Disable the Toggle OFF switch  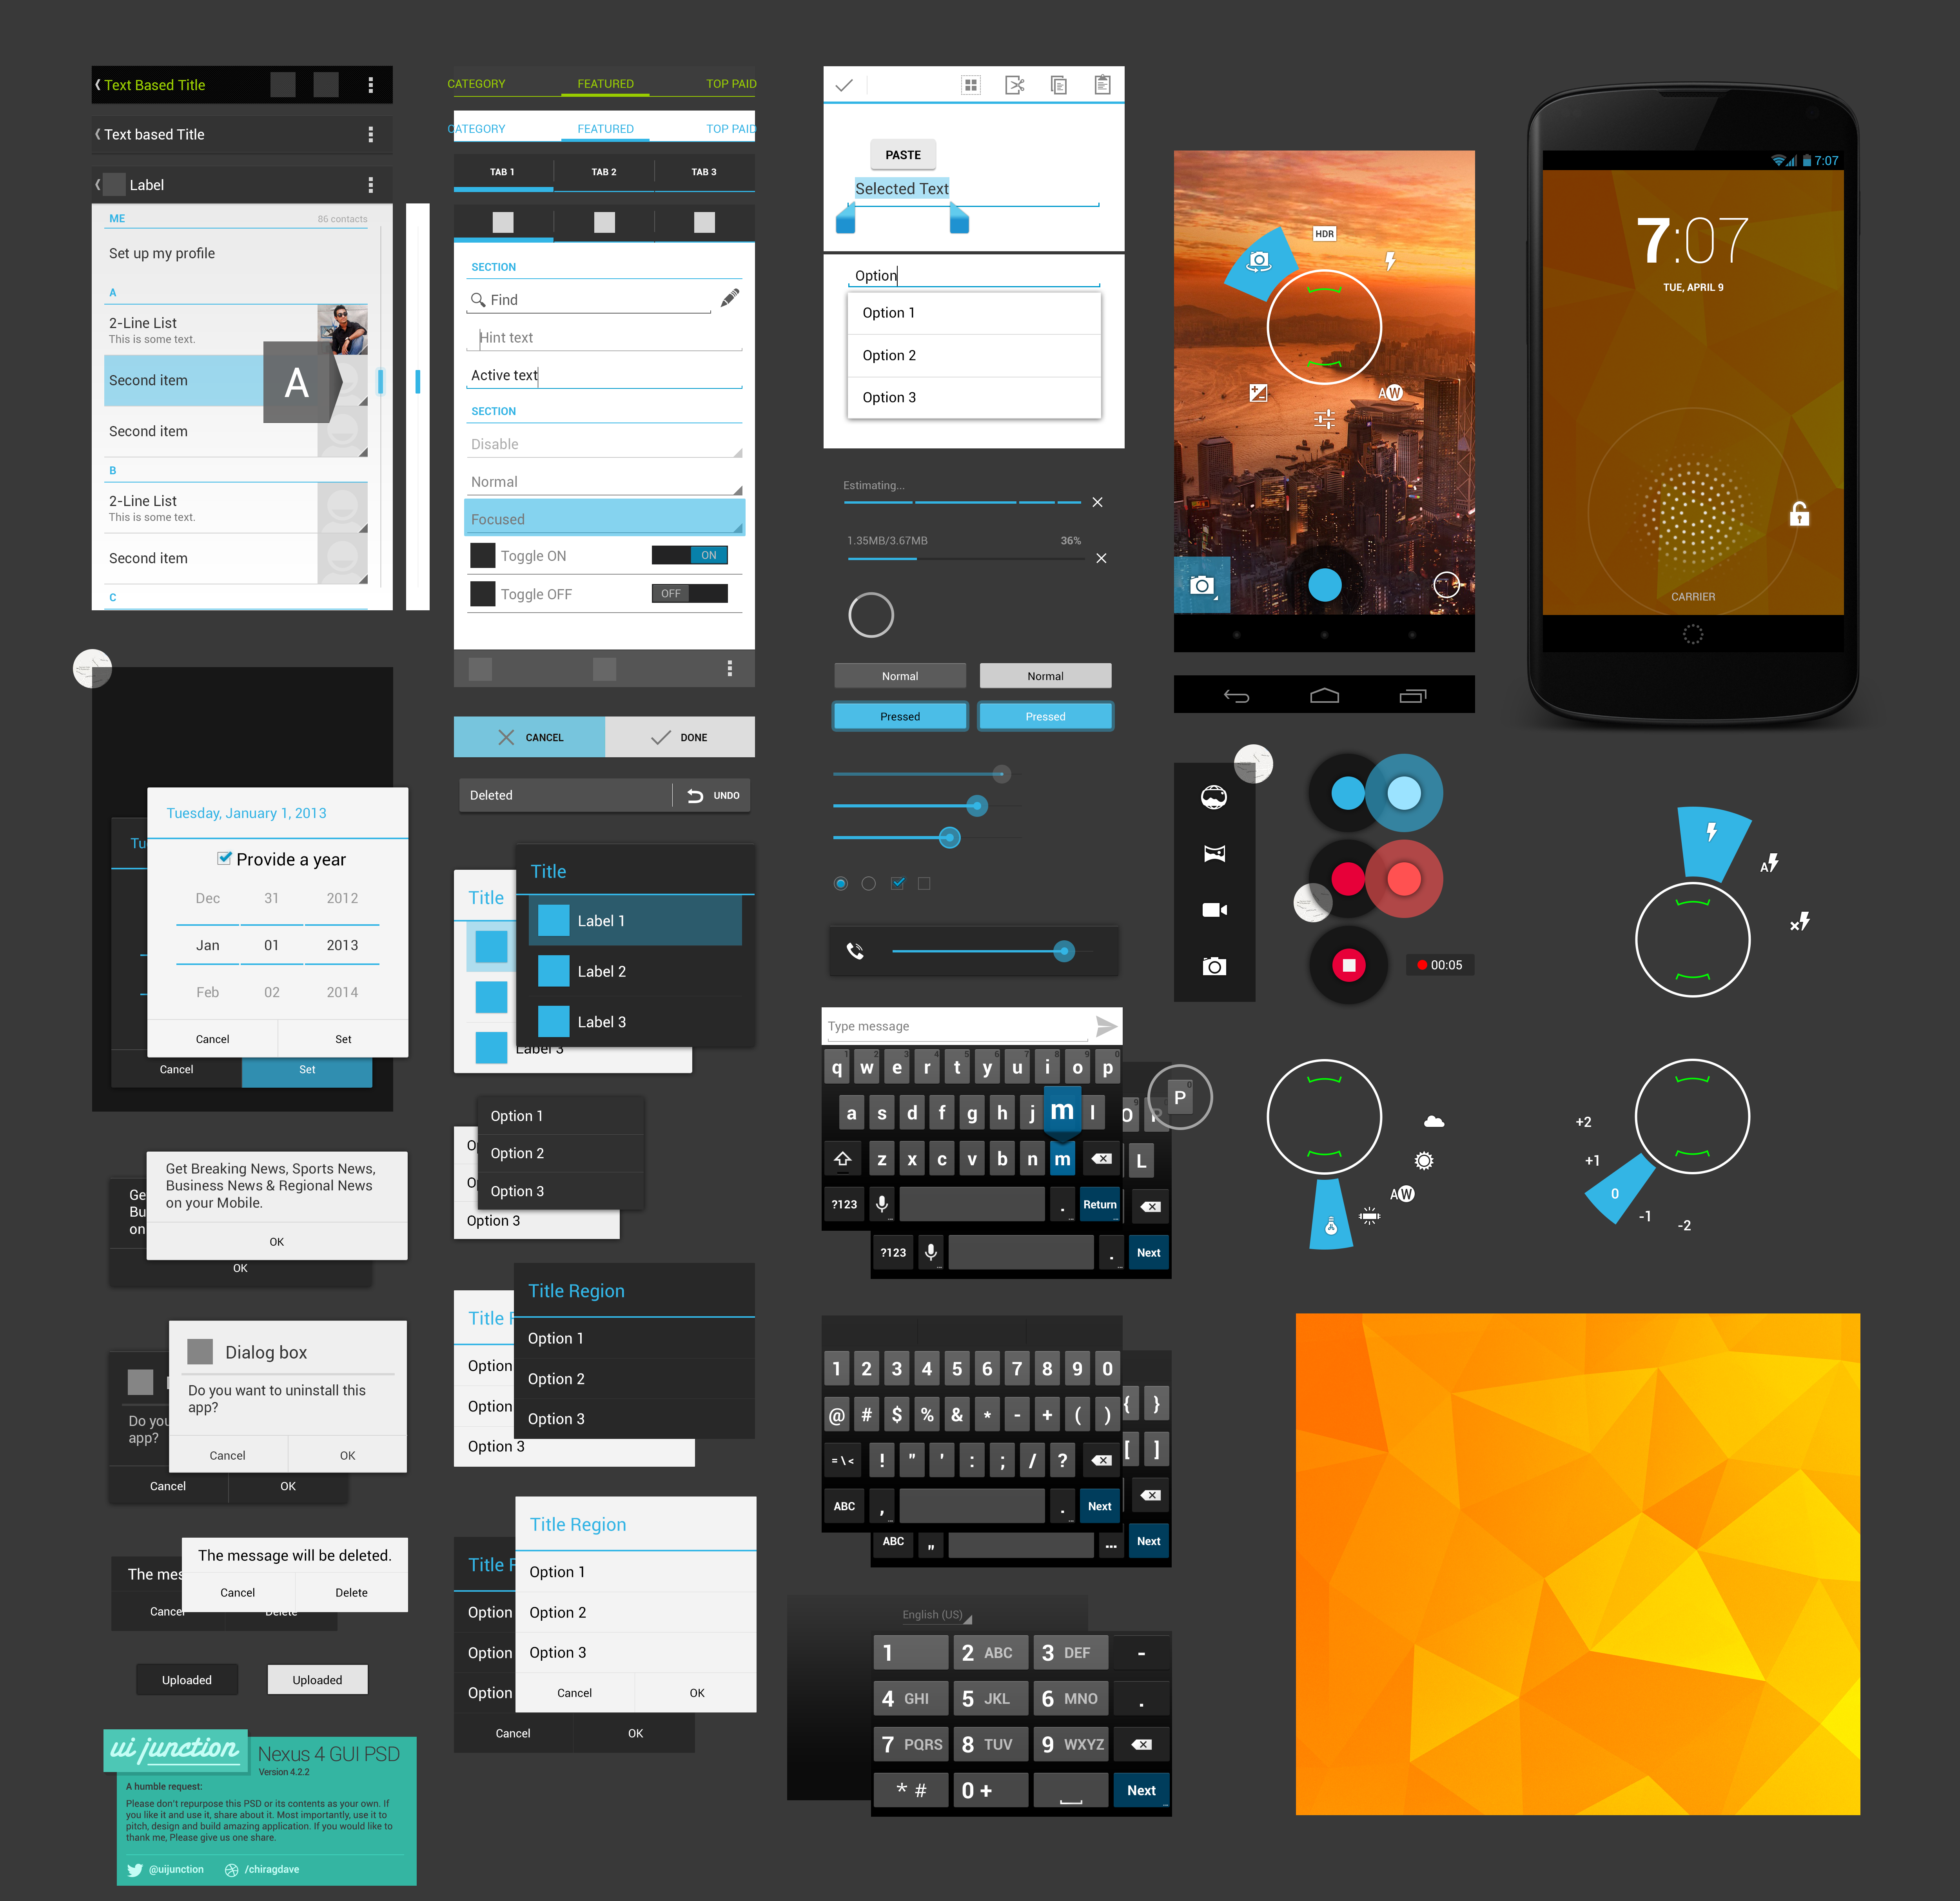[x=682, y=595]
